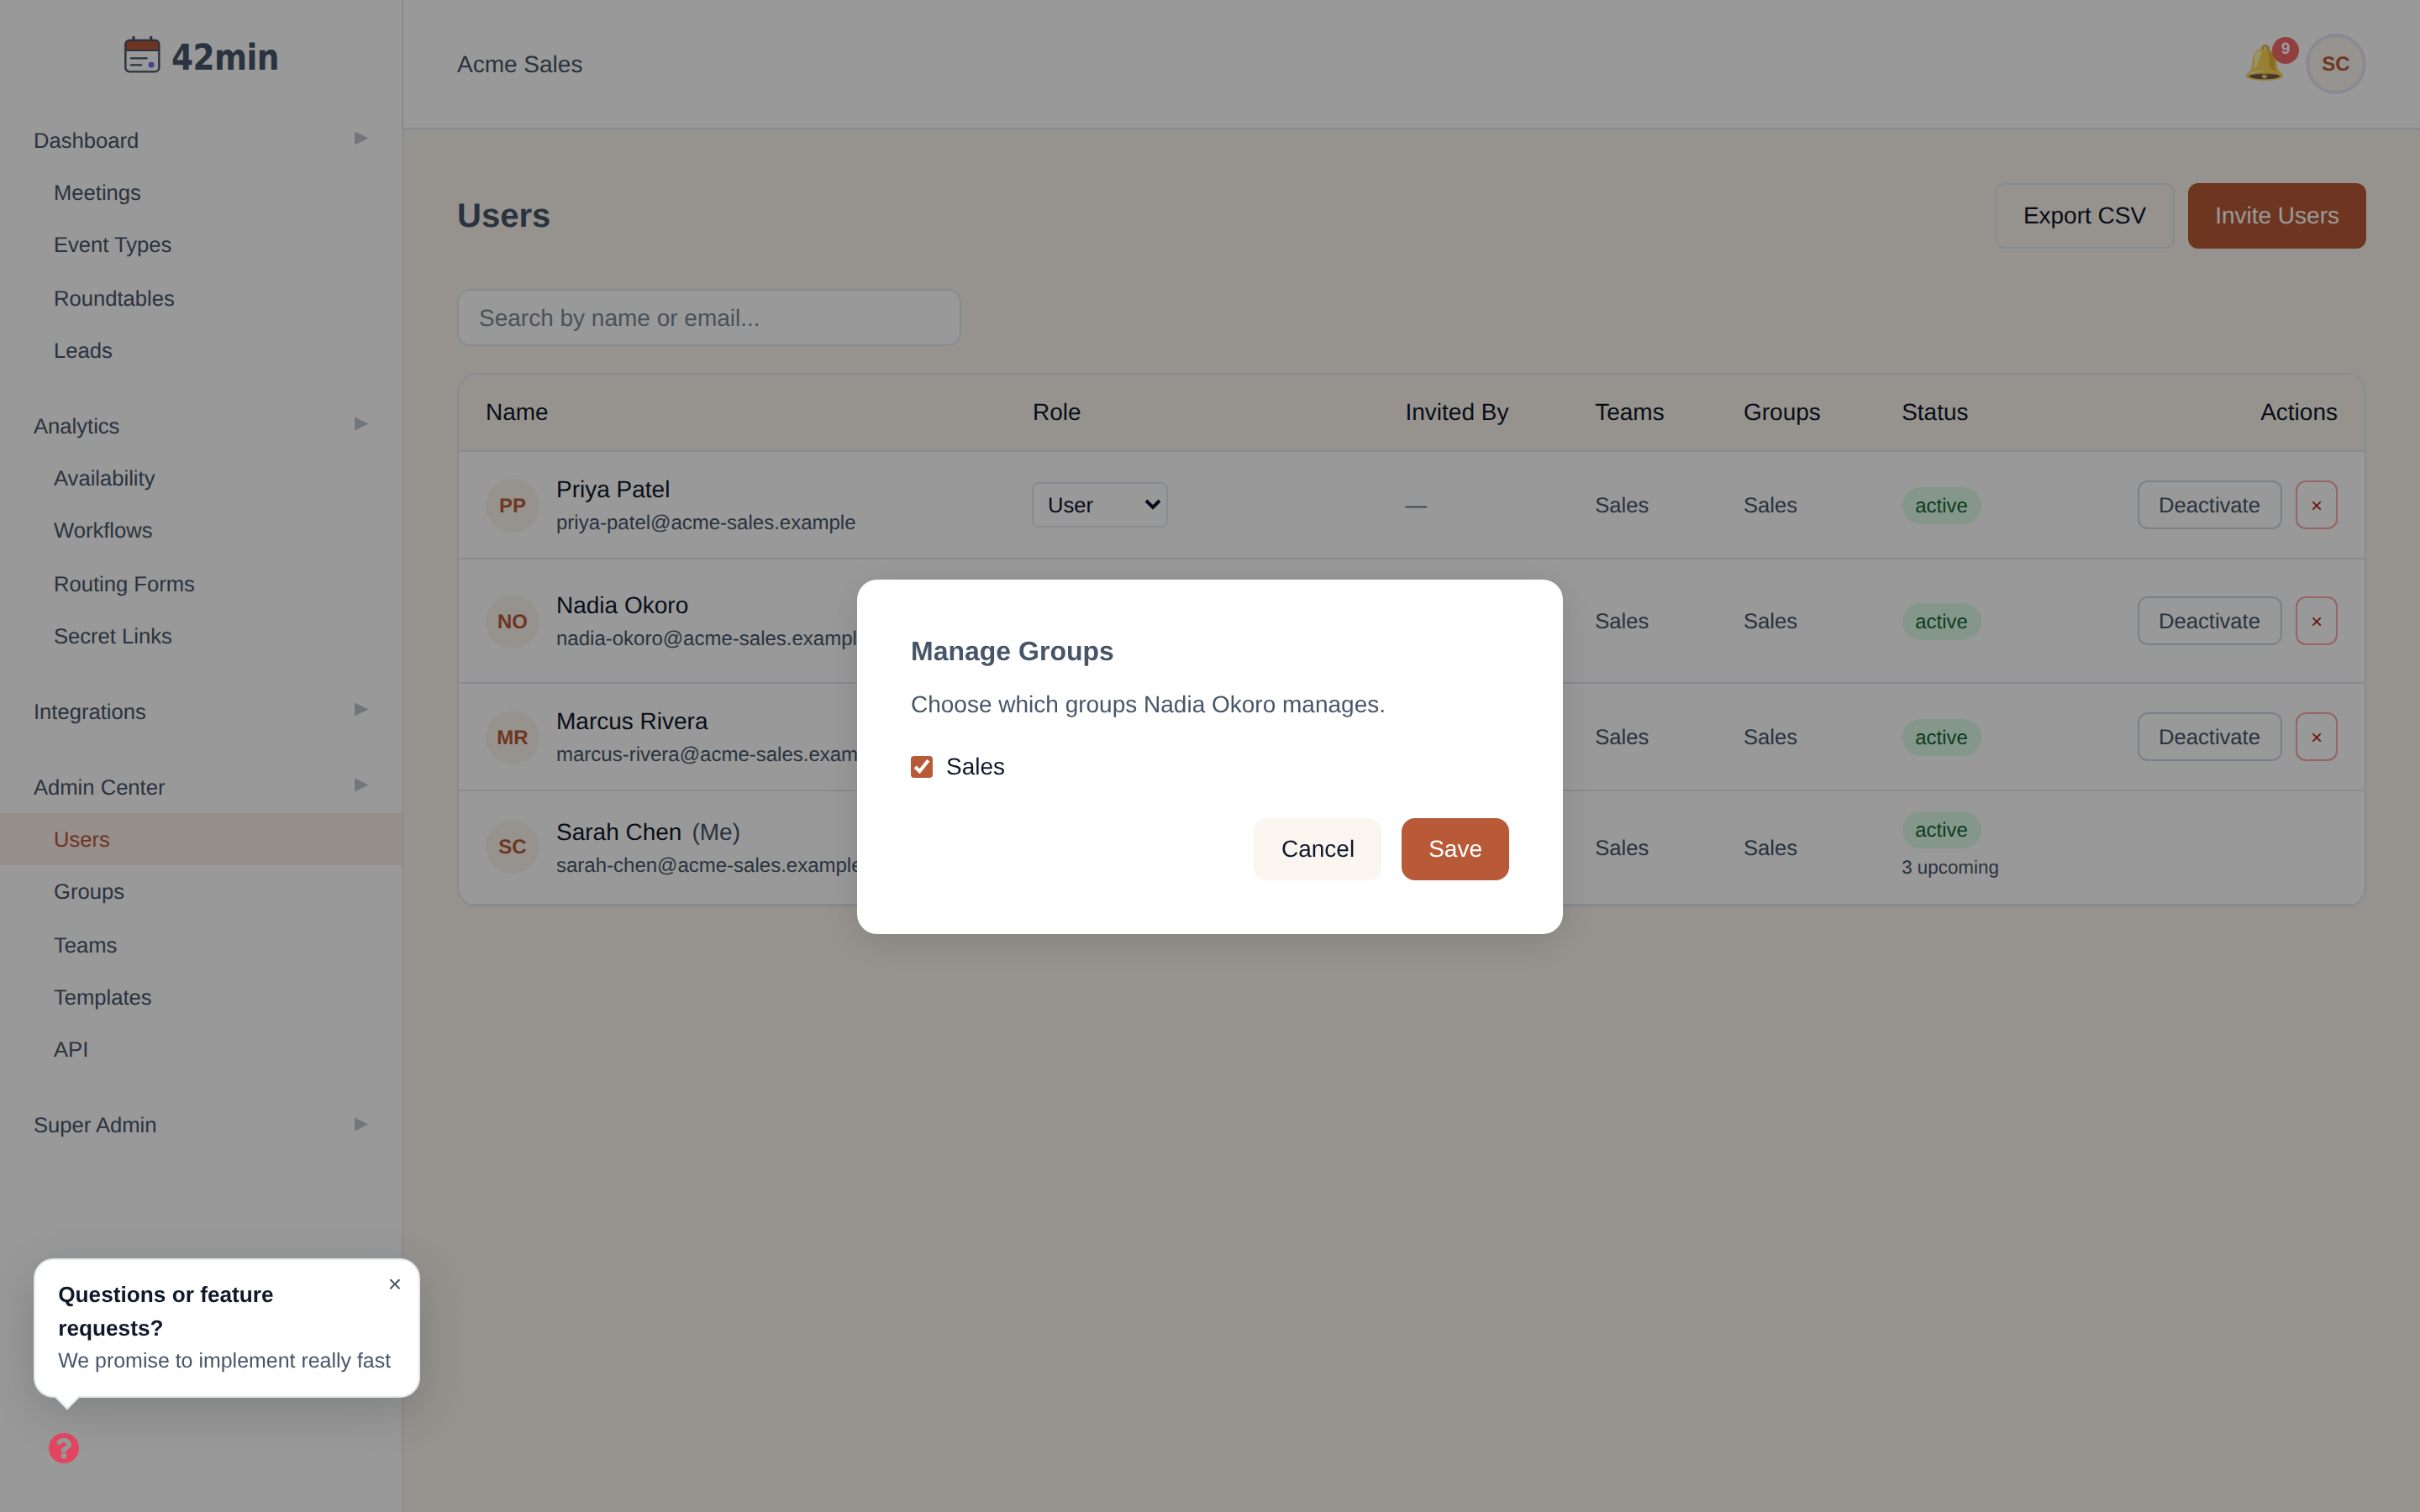
Task: Click Priya Patel's active status badge
Action: (x=1940, y=505)
